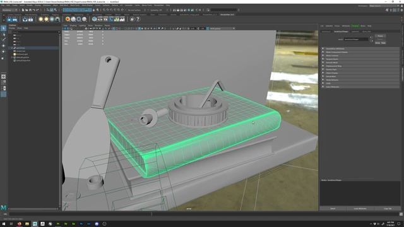
Task: Click the Outliner horizontal scrollbar
Action: click(33, 209)
